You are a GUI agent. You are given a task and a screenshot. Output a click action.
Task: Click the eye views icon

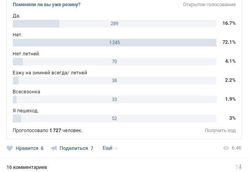(226, 148)
